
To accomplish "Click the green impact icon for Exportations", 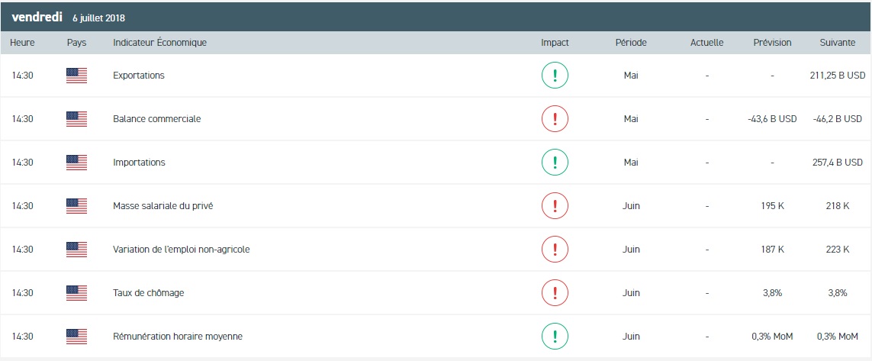I will pos(555,75).
